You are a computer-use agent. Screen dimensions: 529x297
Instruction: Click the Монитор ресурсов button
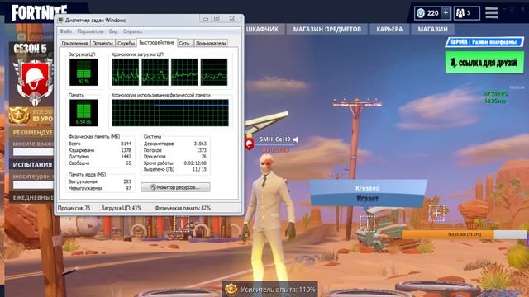175,187
